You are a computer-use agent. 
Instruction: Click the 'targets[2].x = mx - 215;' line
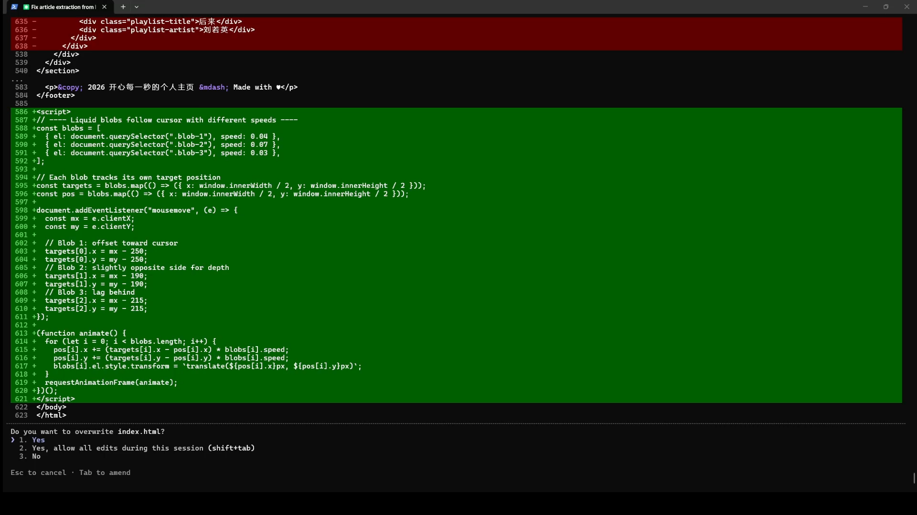click(x=96, y=300)
